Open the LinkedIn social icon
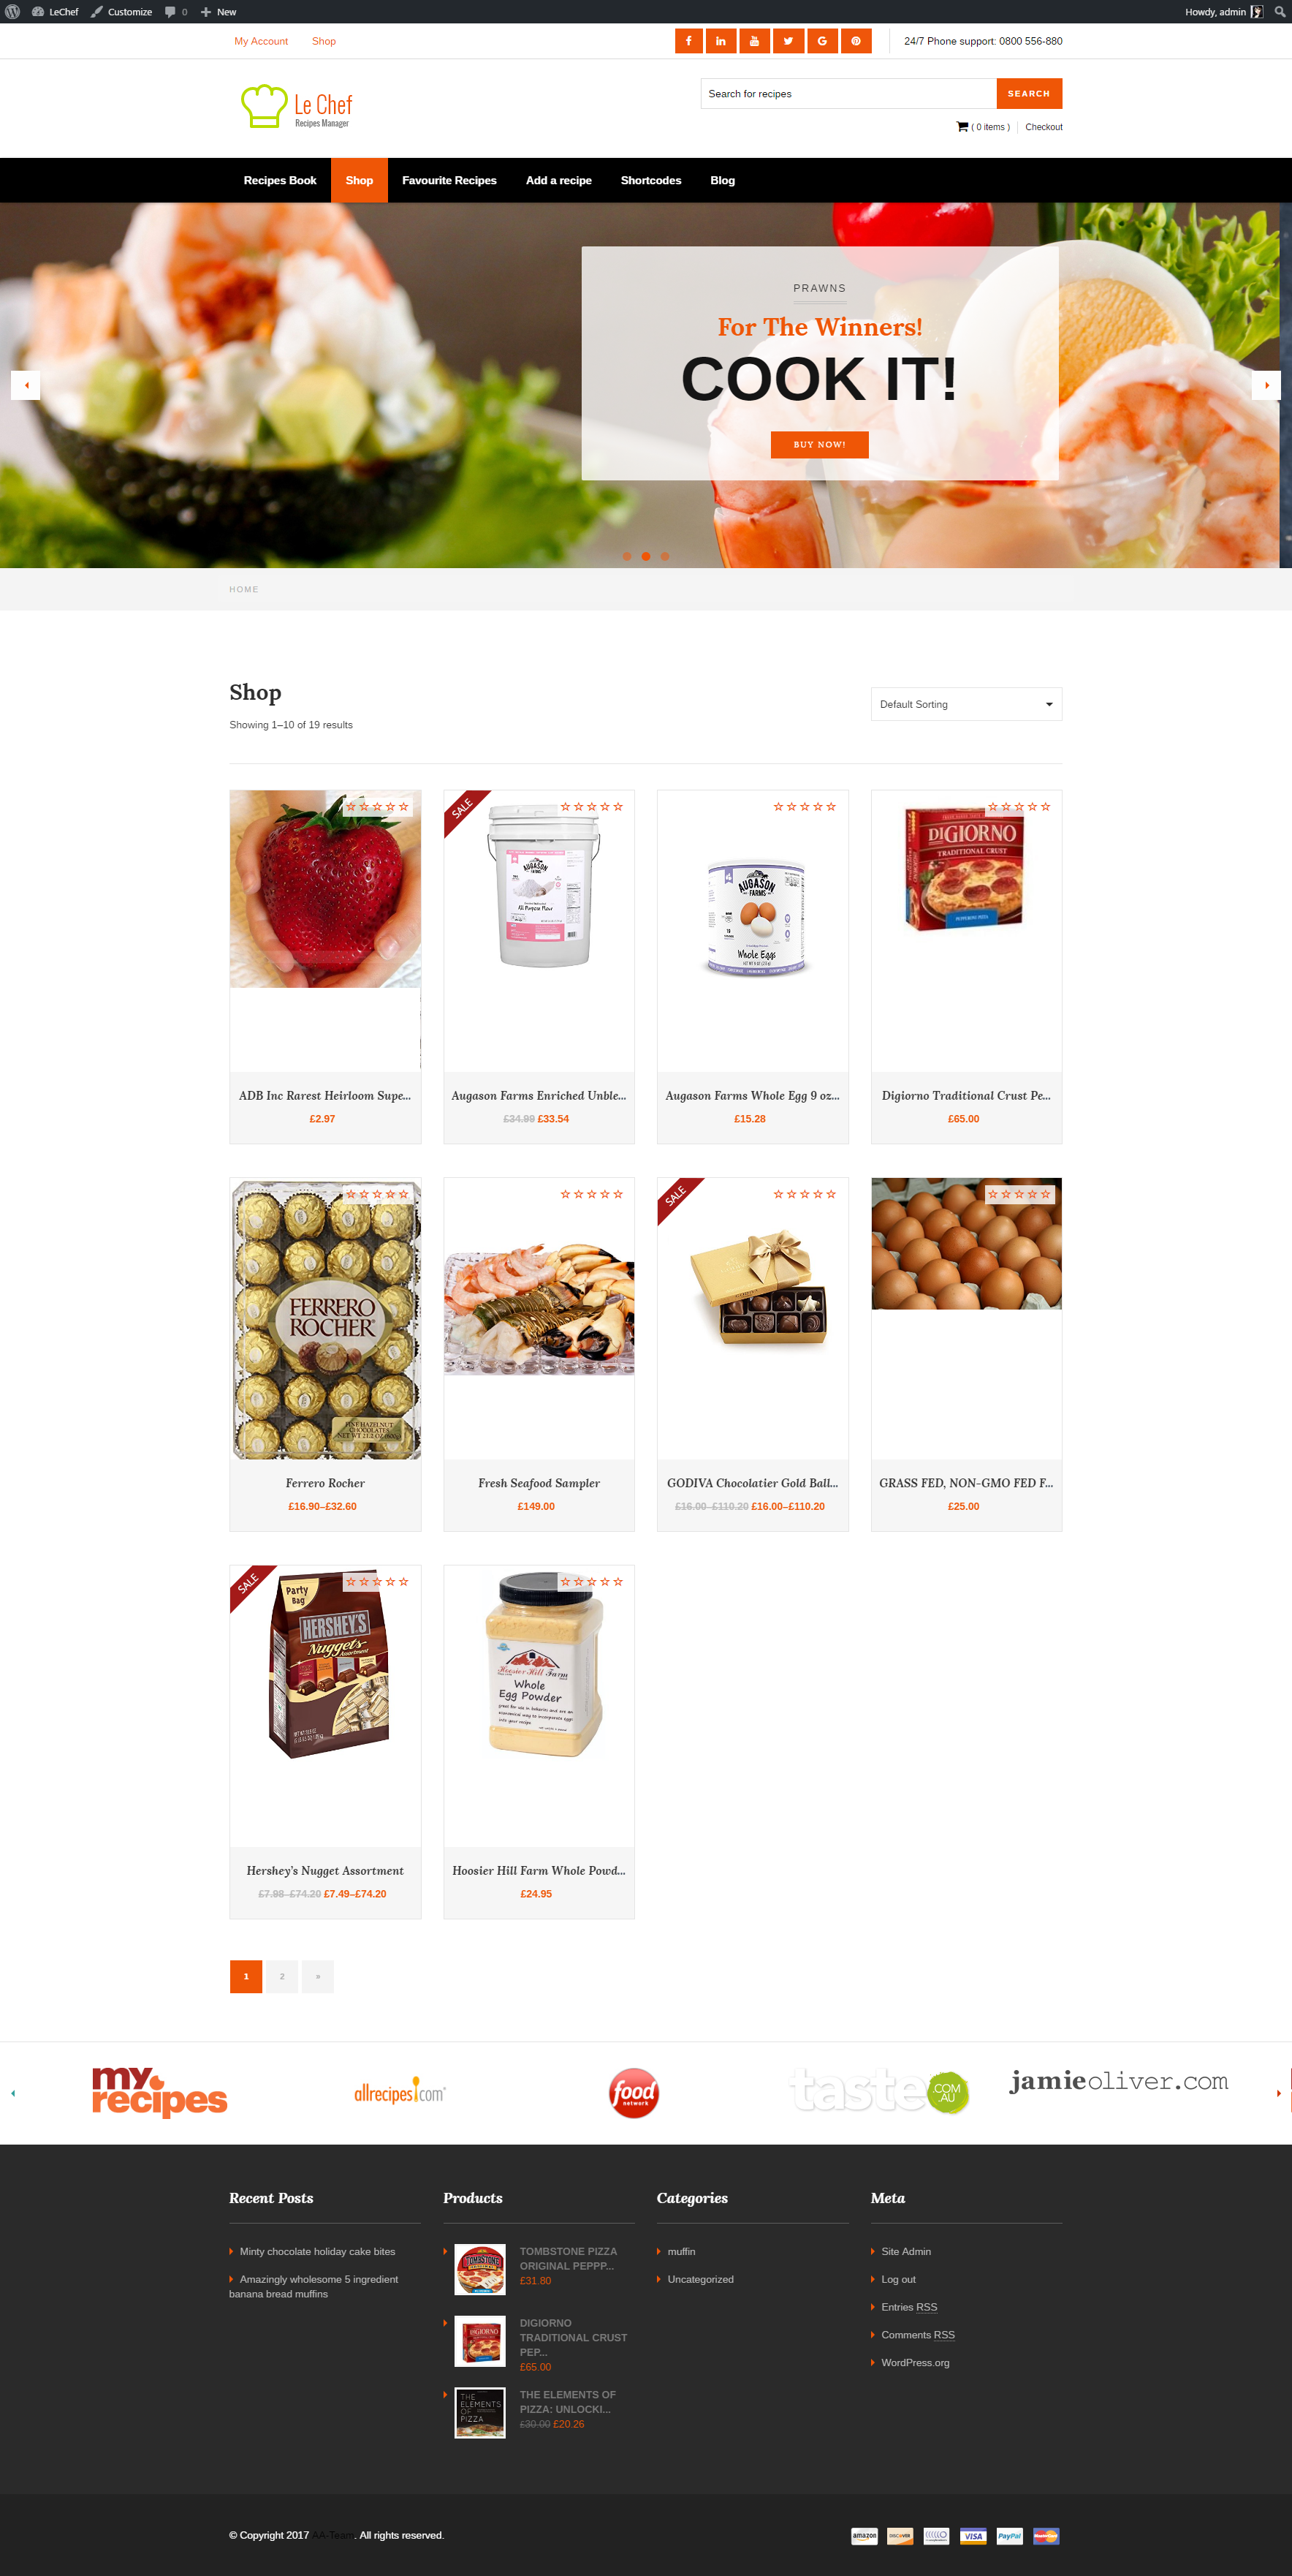 (x=721, y=41)
